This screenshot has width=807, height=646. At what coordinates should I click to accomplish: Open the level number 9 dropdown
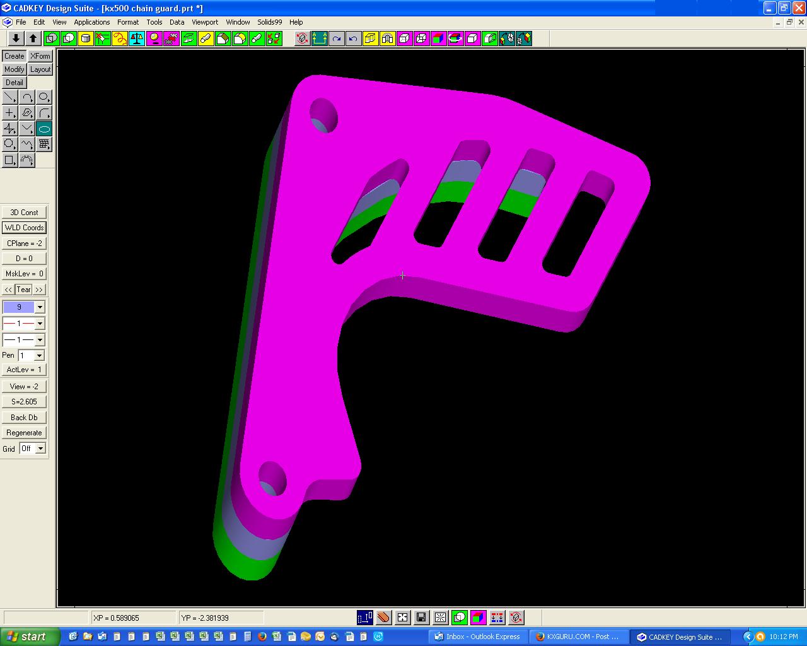click(40, 307)
